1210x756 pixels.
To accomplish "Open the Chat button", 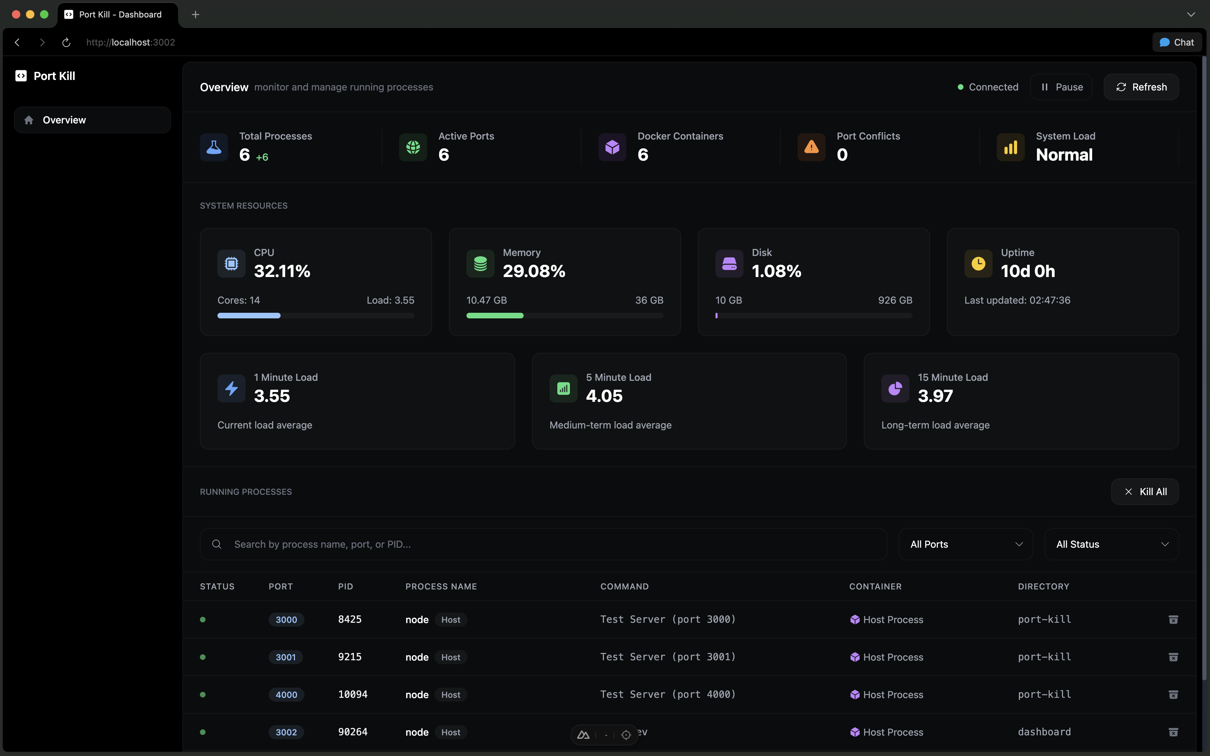I will pos(1176,42).
